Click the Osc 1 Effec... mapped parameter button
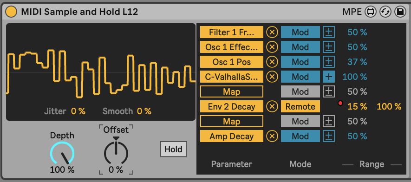 click(x=232, y=47)
